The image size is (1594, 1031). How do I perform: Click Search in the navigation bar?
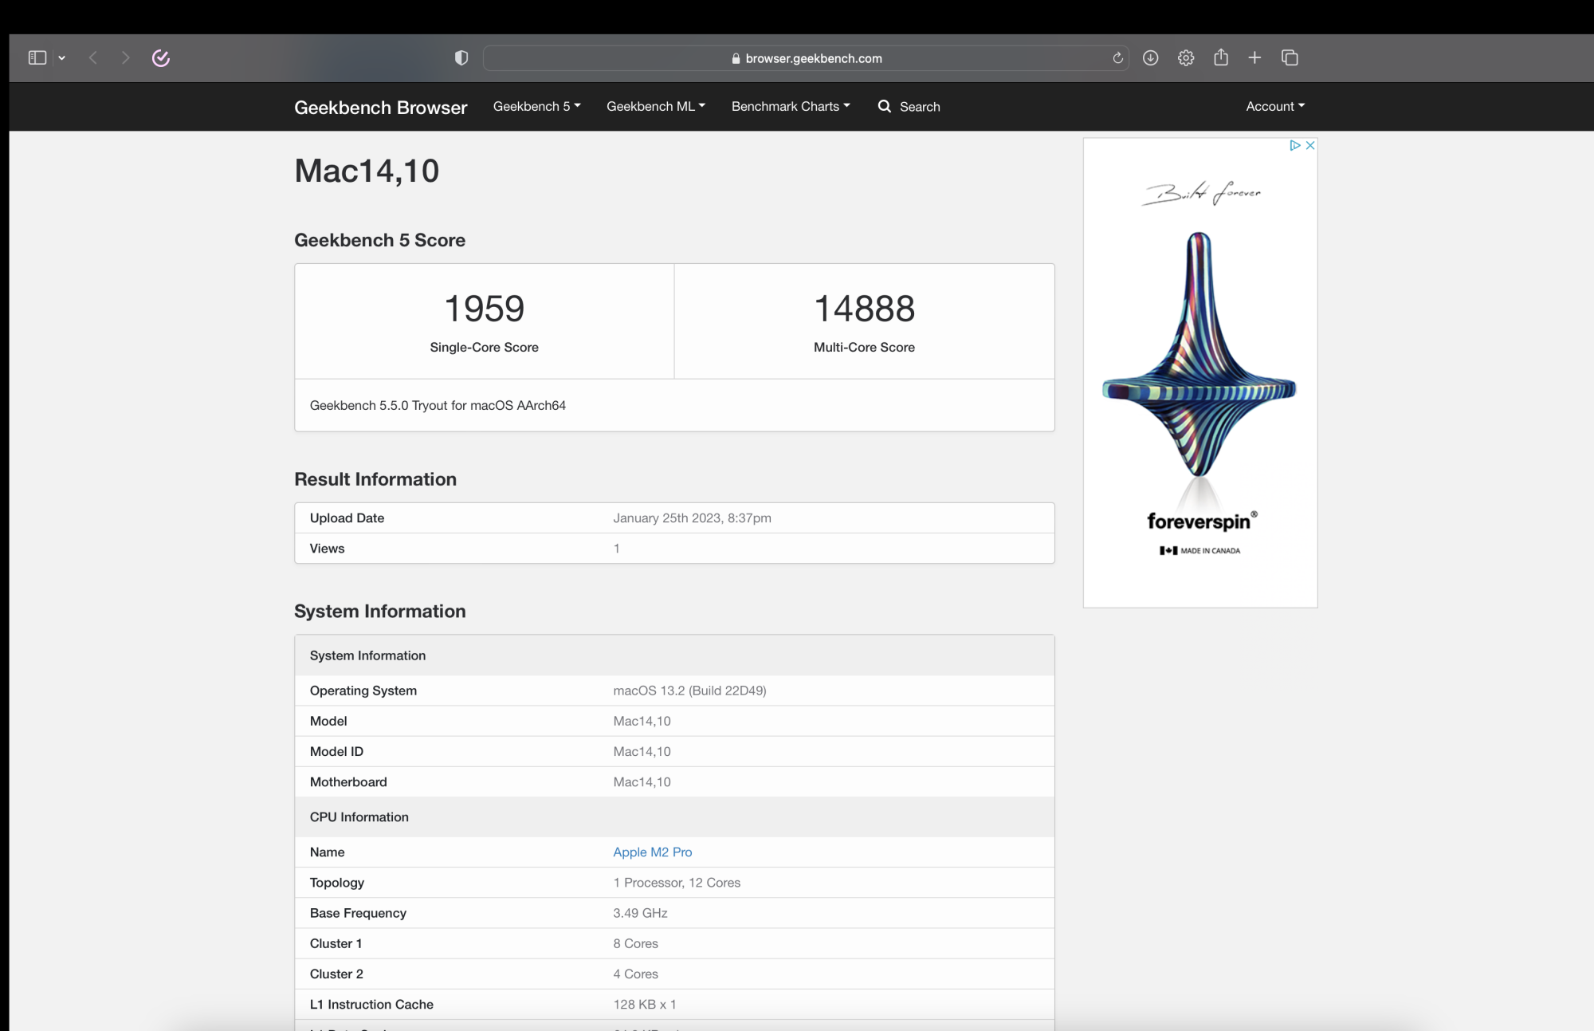click(909, 106)
